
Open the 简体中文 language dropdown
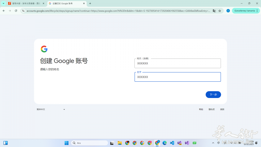pyautogui.click(x=51, y=109)
